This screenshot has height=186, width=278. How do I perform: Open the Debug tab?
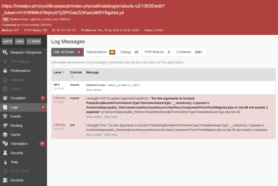[130, 52]
